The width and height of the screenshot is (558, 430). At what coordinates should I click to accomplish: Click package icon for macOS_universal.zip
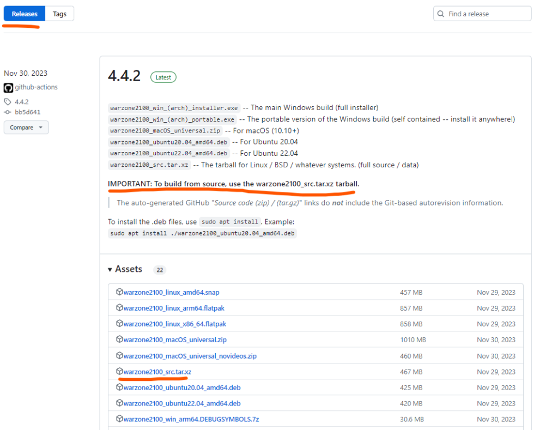(119, 339)
